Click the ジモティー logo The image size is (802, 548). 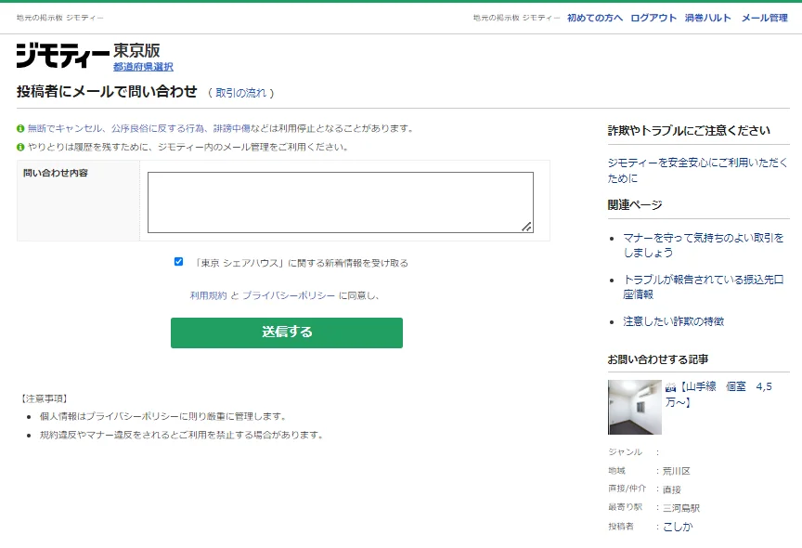(x=63, y=55)
